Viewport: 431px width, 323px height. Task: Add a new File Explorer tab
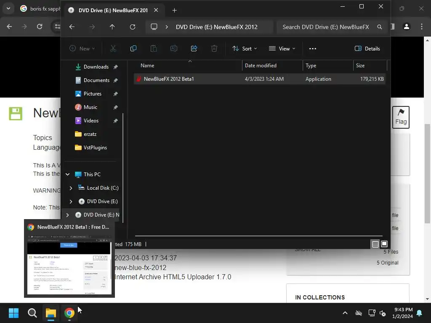click(174, 11)
